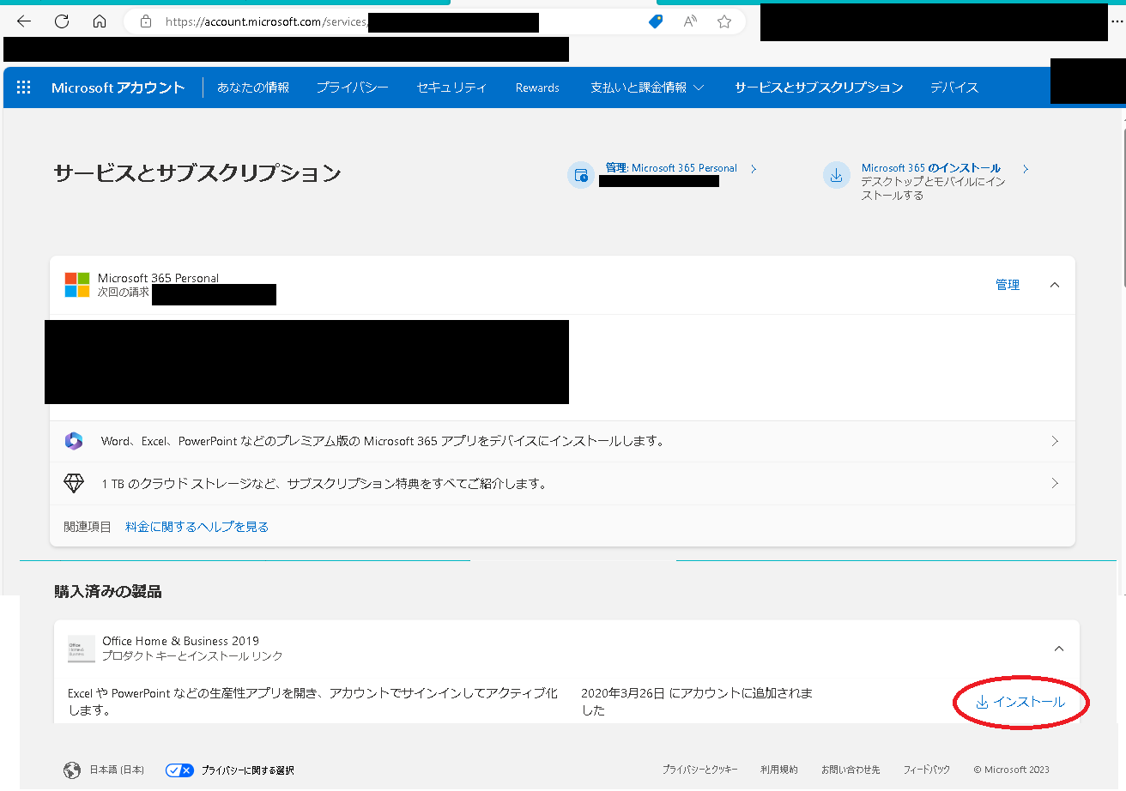Open the arrow next to 管理: Microsoft 365 Personal
1126x791 pixels.
coord(754,169)
